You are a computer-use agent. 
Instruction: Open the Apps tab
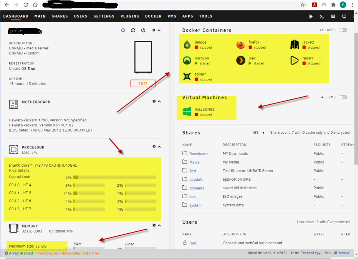coord(188,16)
